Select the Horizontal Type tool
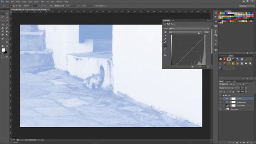The width and height of the screenshot is (256, 144). point(7,39)
